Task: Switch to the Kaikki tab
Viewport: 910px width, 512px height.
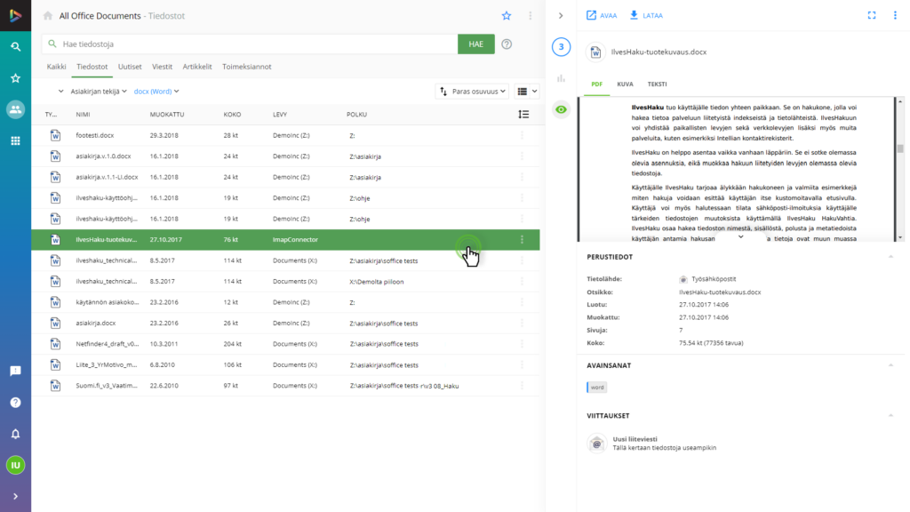Action: 56,67
